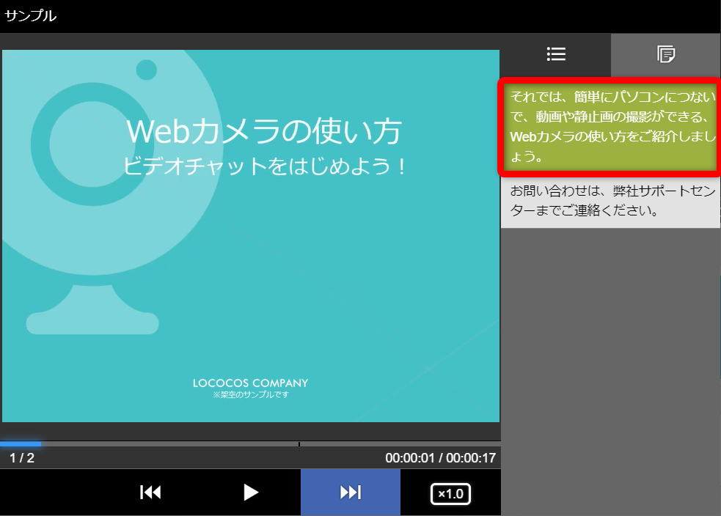The height and width of the screenshot is (516, 721).
Task: Click the 00:00:01 / 00:00:17 time display
Action: point(440,458)
